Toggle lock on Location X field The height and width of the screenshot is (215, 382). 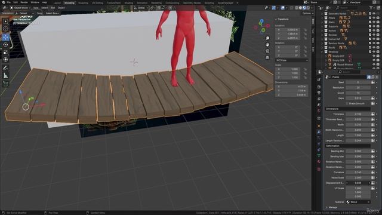click(x=305, y=30)
